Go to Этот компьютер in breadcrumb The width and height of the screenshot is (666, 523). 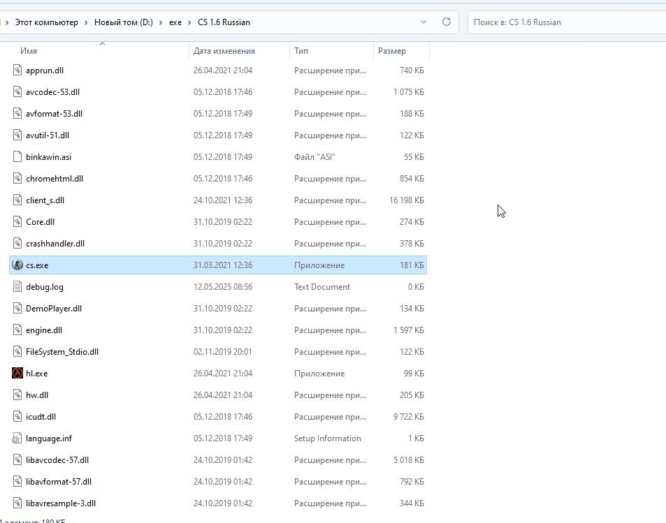[x=47, y=22]
